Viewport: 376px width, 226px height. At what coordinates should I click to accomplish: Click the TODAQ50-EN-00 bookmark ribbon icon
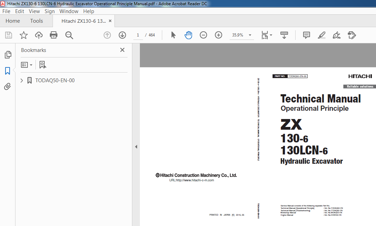click(x=30, y=80)
